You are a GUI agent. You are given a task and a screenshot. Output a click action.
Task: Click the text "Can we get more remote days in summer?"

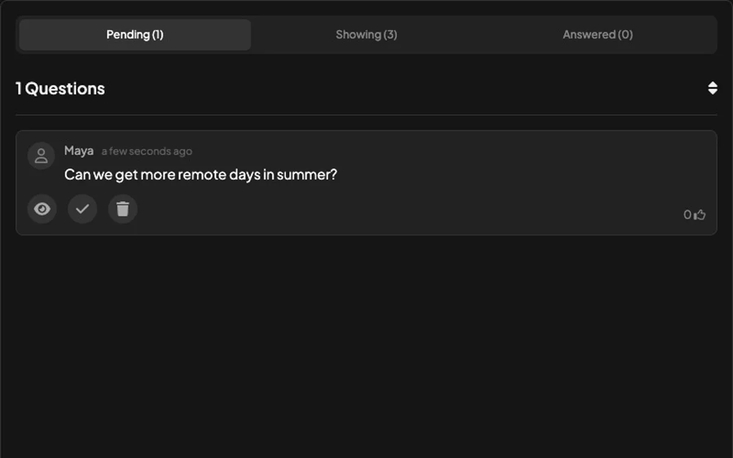click(200, 175)
